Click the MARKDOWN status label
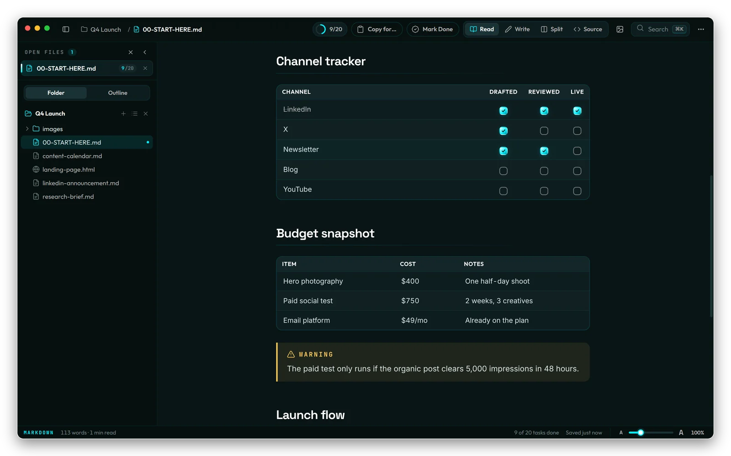The image size is (731, 456). coord(38,433)
